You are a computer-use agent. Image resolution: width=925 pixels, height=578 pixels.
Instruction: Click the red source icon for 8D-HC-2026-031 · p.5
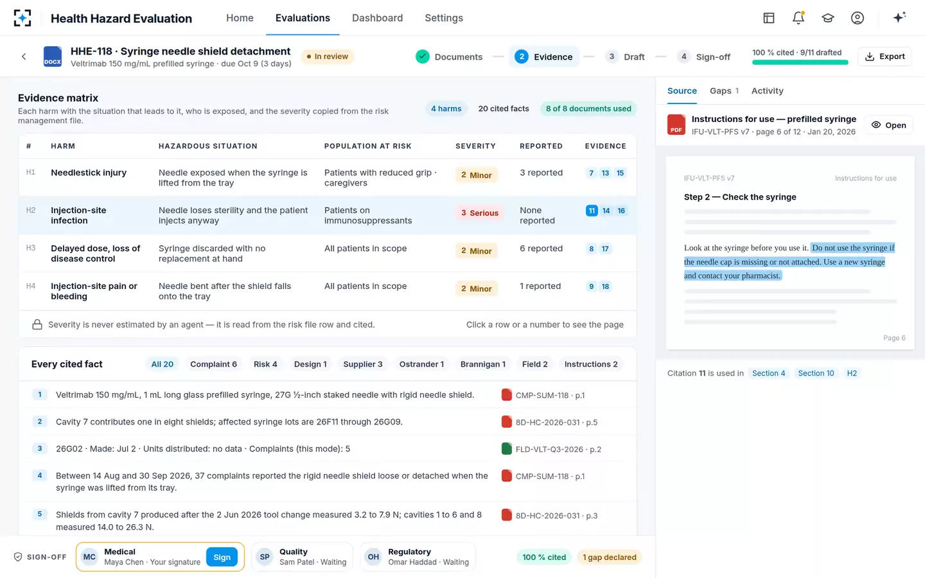point(507,422)
